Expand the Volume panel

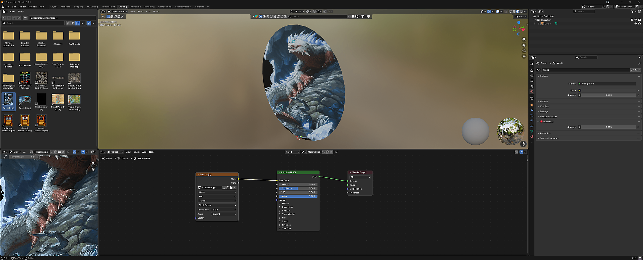(588, 101)
